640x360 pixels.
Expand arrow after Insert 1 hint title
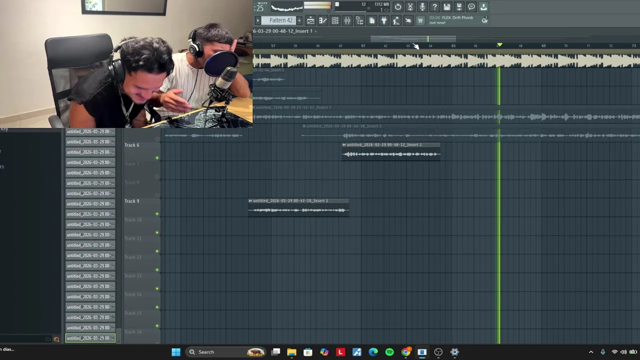[315, 31]
